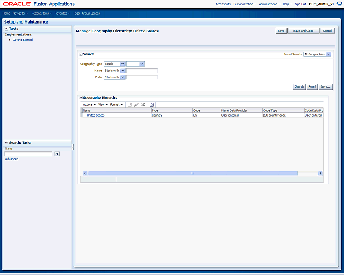
Task: Click the ISO country code cell
Action: tap(283, 115)
